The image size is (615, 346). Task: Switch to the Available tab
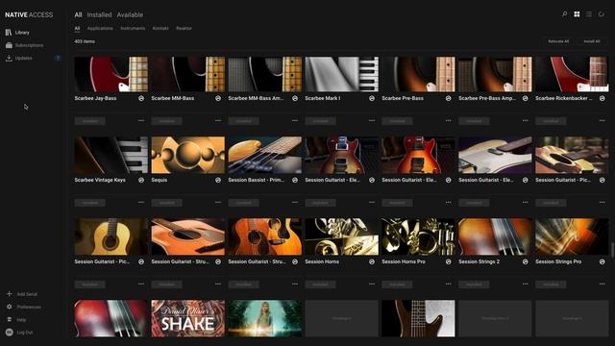[x=130, y=15]
